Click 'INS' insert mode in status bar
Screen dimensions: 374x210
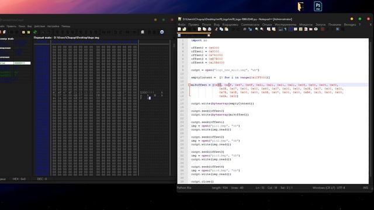click(365, 188)
